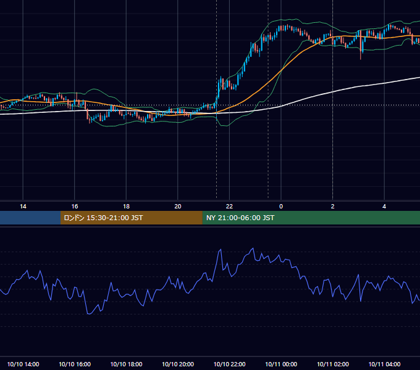420x370 pixels.
Task: Click the hour label 0 on time axis
Action: pyautogui.click(x=281, y=207)
